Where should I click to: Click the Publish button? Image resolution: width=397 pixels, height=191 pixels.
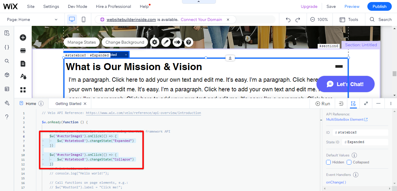pos(379,6)
